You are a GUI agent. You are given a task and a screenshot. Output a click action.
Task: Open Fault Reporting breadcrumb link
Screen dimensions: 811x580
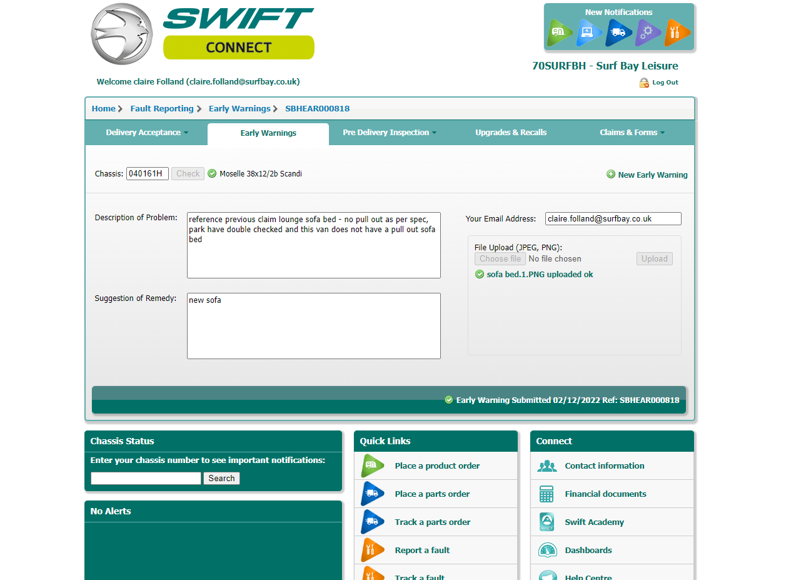tap(162, 108)
